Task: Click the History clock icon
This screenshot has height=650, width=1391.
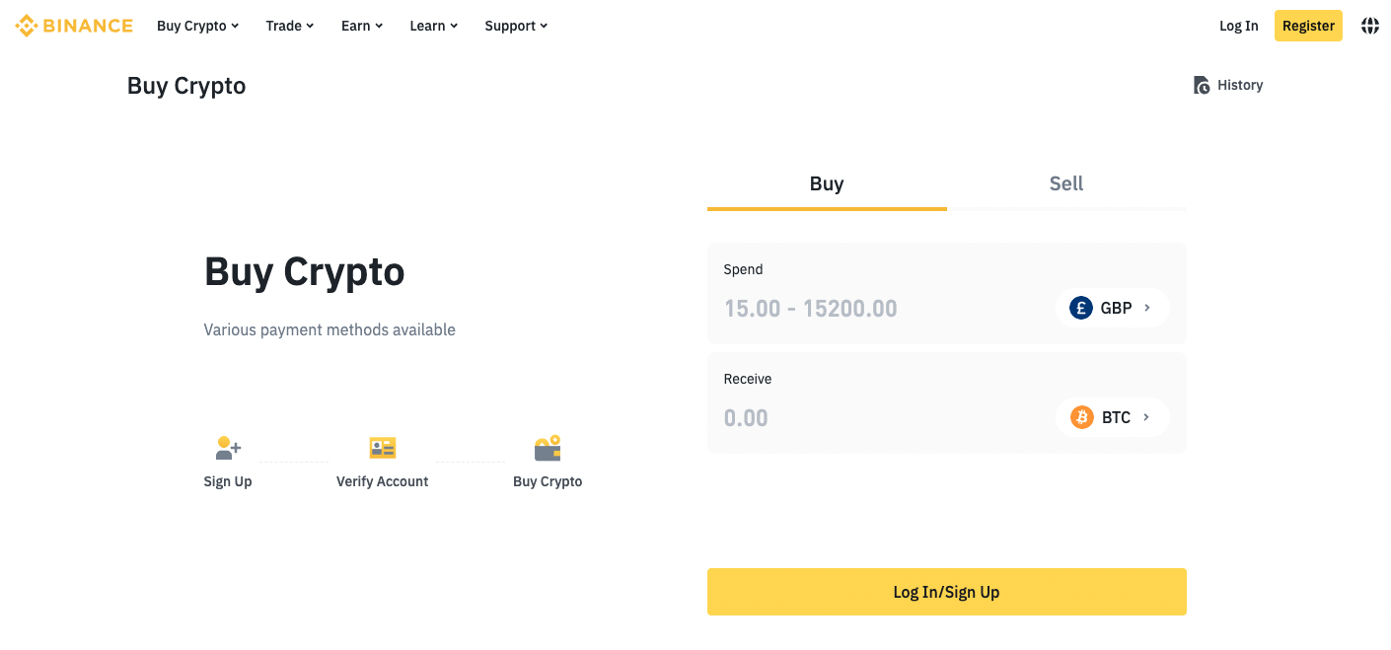Action: (x=1202, y=86)
